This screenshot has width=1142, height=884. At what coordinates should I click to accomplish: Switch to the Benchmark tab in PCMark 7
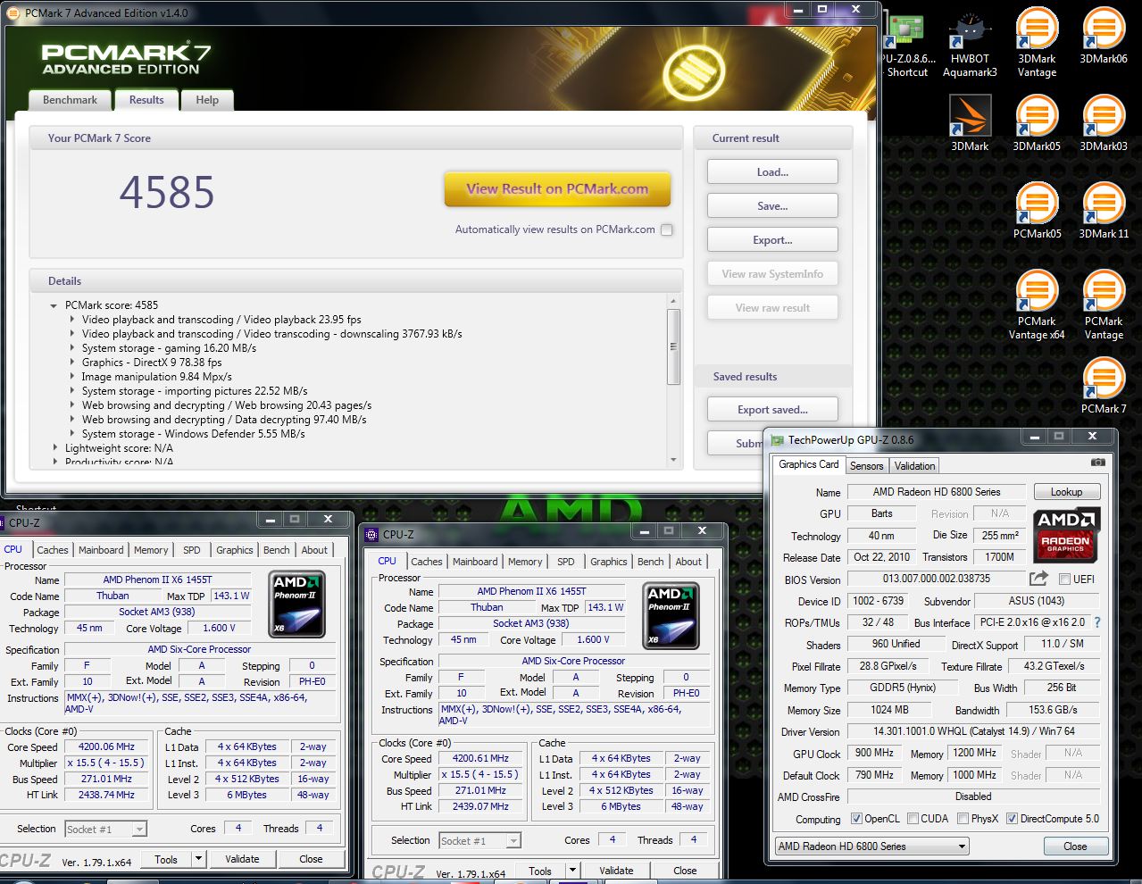click(x=70, y=100)
